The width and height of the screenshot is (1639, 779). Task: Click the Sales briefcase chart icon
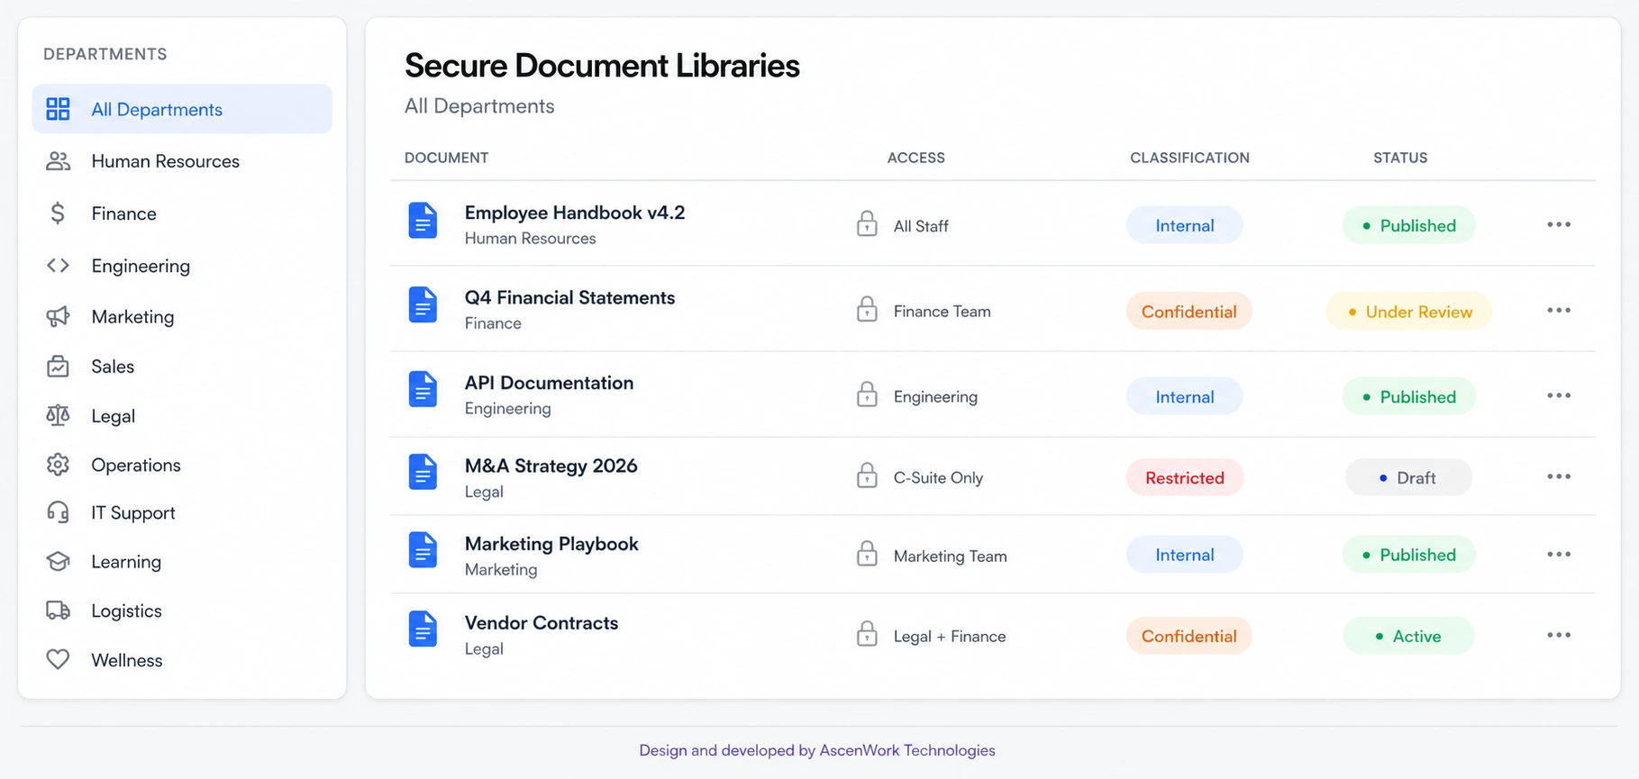coord(58,367)
